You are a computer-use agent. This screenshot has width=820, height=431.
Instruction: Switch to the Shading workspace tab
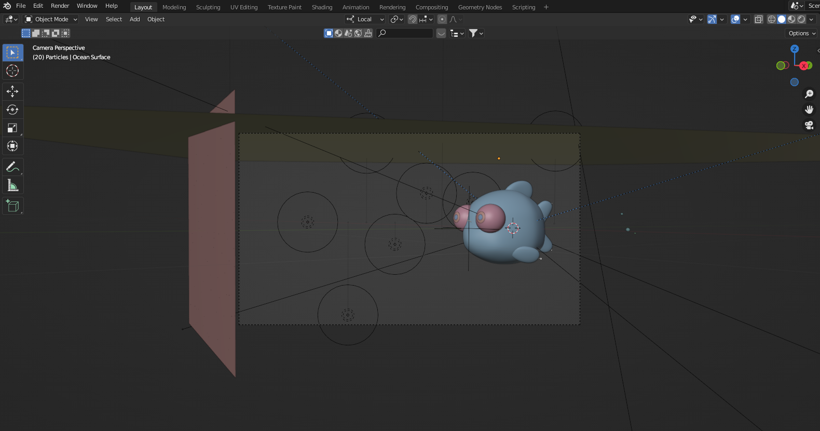[x=322, y=7]
